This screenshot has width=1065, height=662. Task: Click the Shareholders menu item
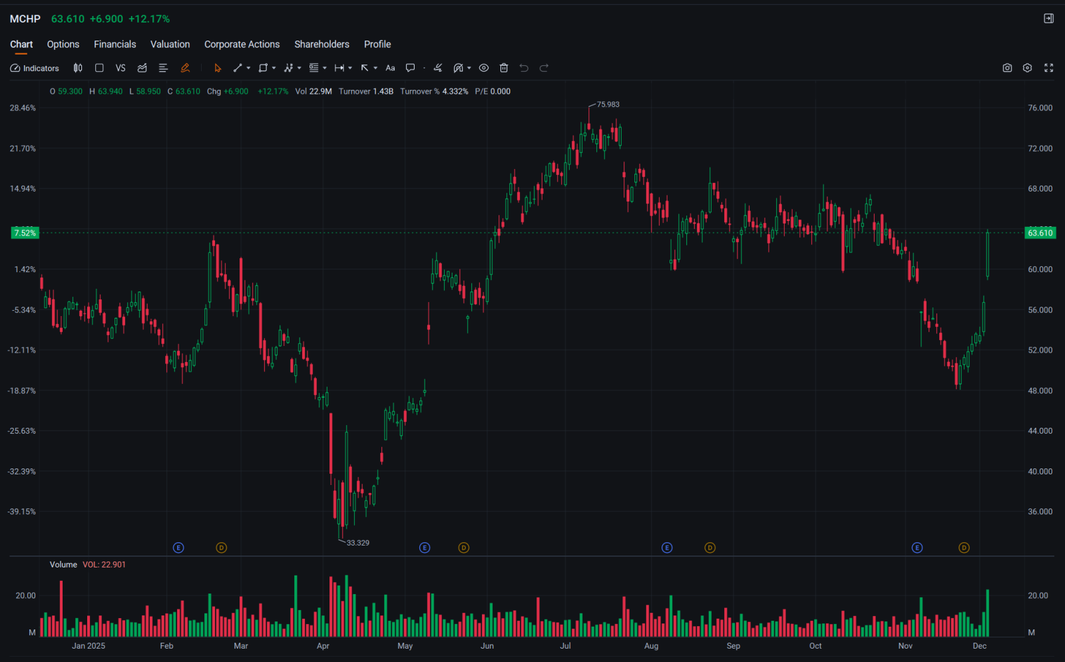[321, 44]
